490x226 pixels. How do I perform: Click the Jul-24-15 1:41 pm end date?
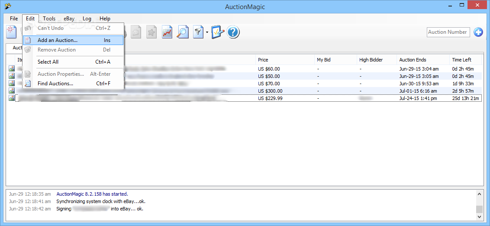click(418, 98)
